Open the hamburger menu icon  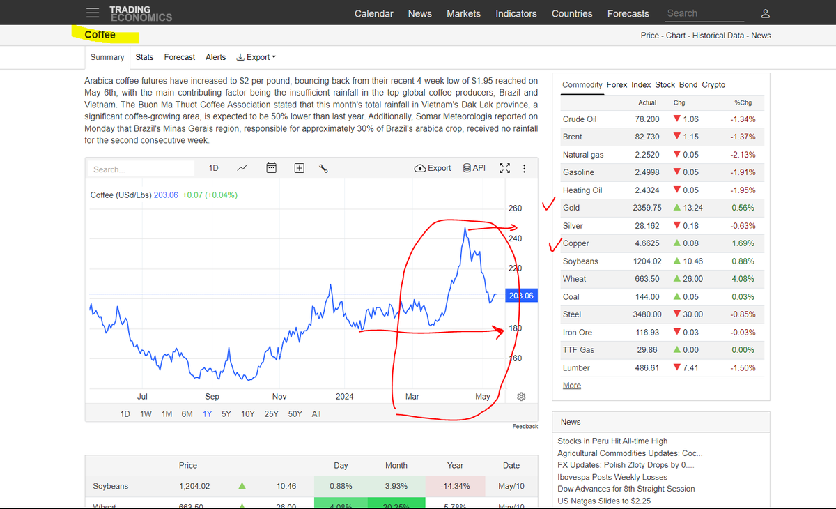click(x=93, y=13)
